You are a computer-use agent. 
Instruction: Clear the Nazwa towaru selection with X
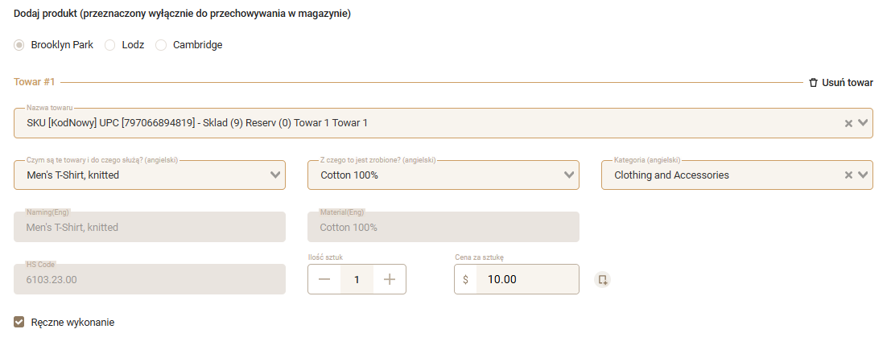[848, 123]
